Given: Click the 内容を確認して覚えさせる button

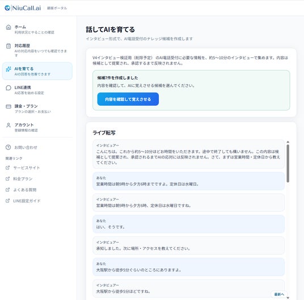Looking at the screenshot, I should pos(128,99).
